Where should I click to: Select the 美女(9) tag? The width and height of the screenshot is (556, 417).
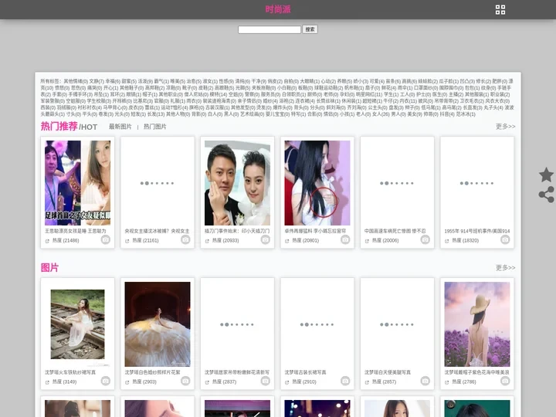(415, 114)
